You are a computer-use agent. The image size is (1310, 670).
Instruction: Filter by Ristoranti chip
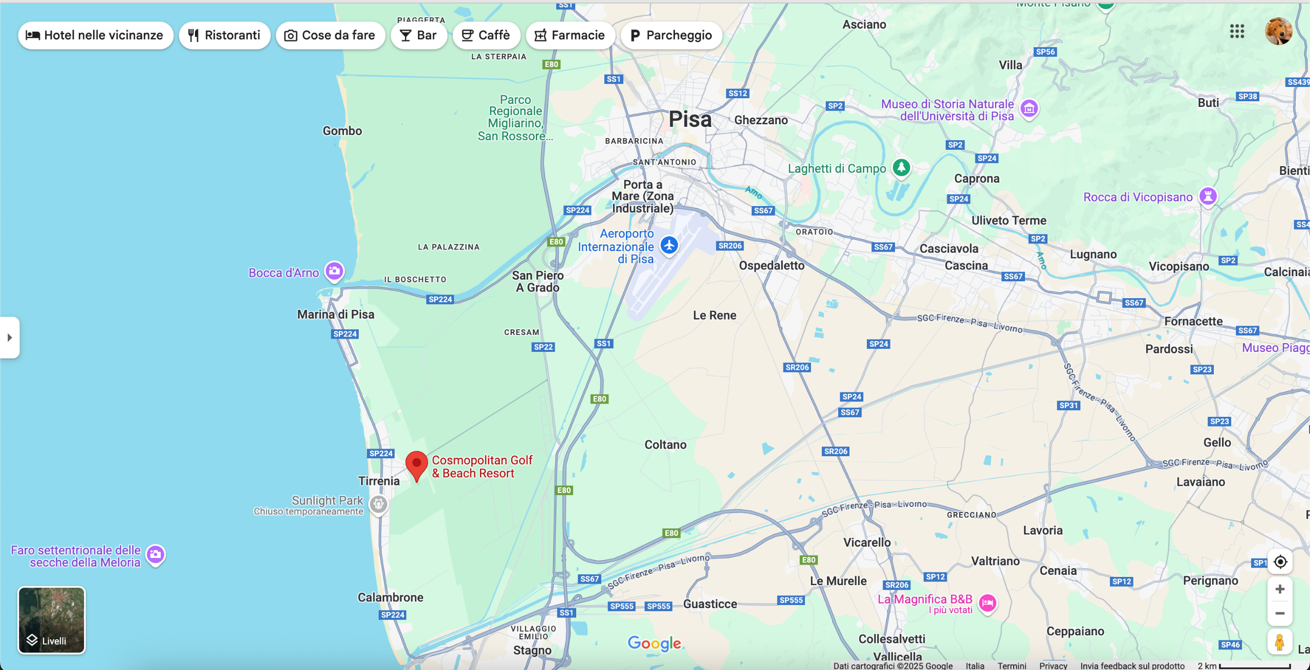point(225,35)
